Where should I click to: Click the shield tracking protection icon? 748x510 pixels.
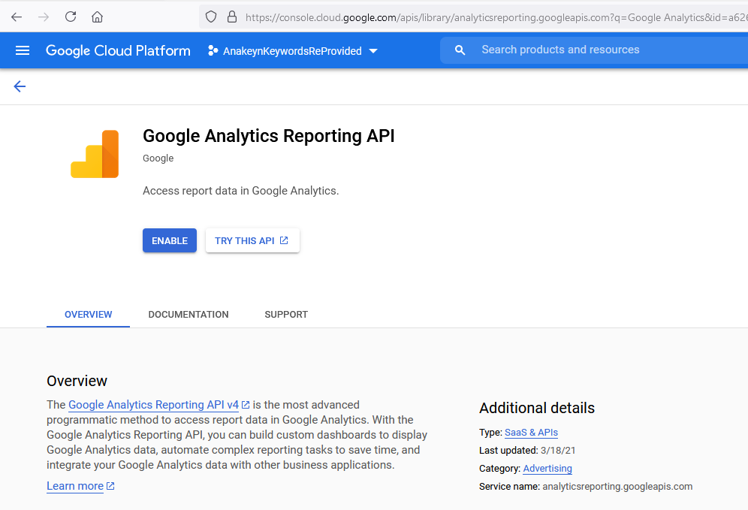(211, 17)
